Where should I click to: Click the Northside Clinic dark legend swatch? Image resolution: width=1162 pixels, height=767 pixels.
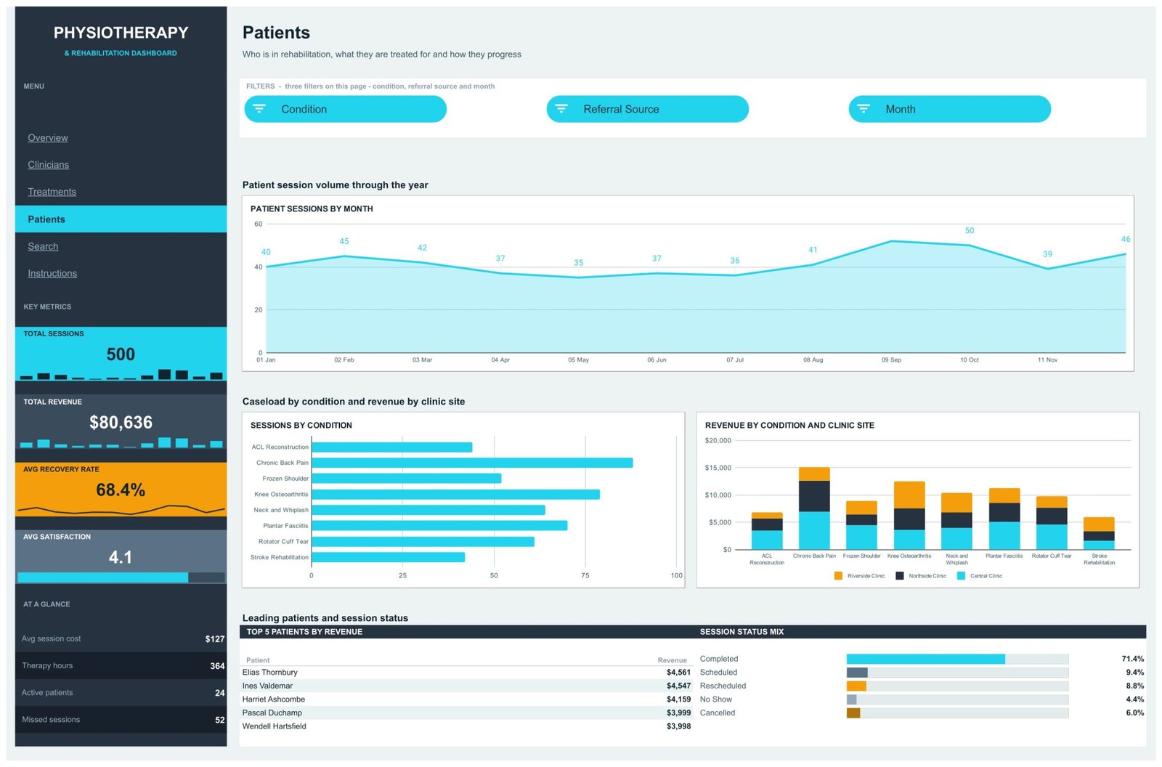tap(900, 576)
